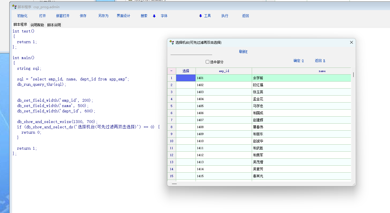Click the blue arrow icon before 工具
The image size is (390, 213).
tap(201, 16)
